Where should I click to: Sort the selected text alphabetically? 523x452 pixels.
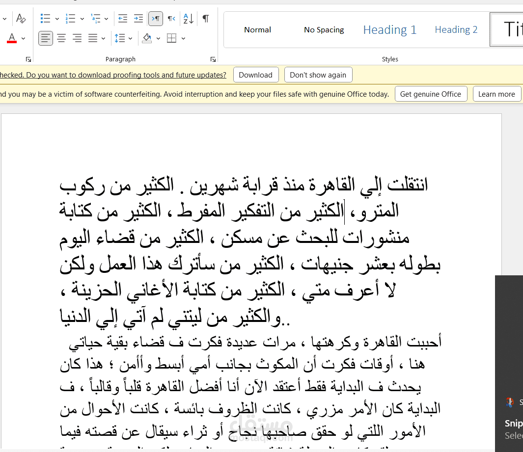point(189,18)
